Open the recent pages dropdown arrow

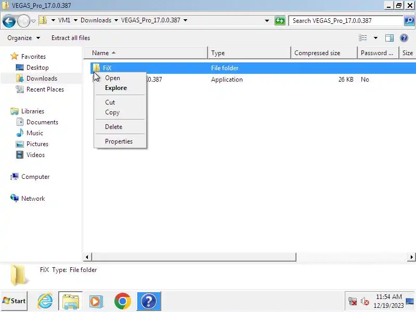point(33,21)
